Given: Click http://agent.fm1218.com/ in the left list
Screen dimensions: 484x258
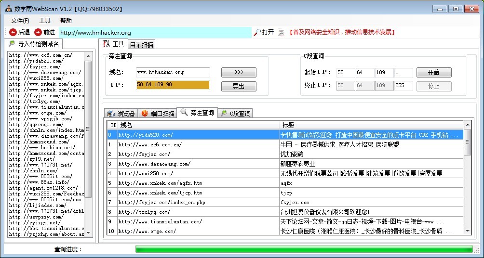Looking at the screenshot, I should [x=43, y=188].
